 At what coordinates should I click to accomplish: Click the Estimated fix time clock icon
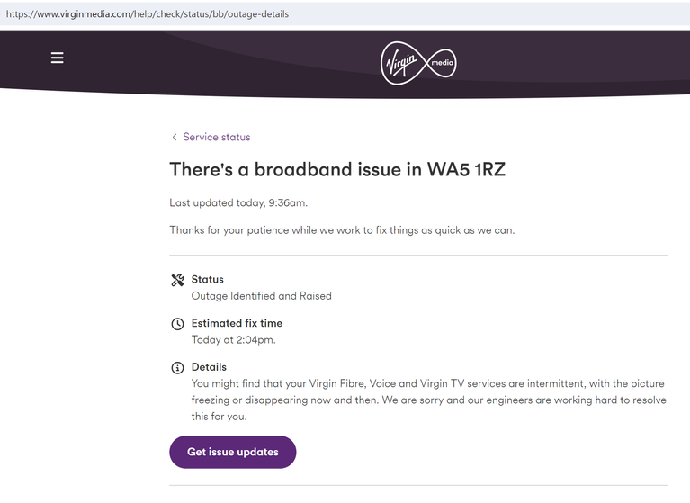click(177, 324)
